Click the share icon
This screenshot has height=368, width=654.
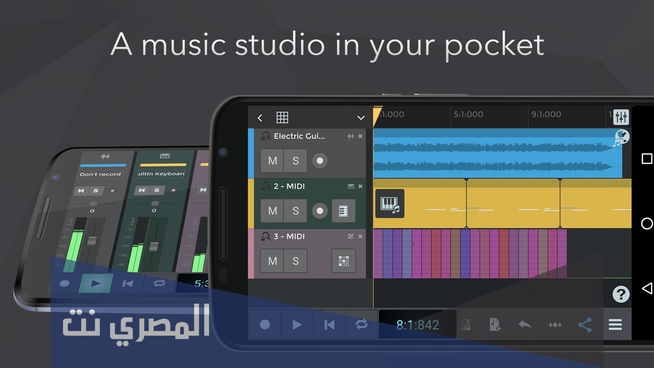584,325
